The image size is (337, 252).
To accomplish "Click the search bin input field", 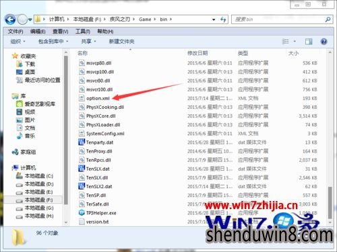I will pyautogui.click(x=278, y=19).
